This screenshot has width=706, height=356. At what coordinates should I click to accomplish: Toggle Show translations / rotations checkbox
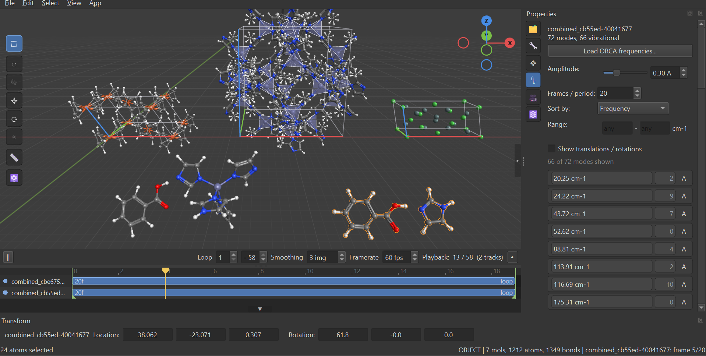click(x=551, y=149)
